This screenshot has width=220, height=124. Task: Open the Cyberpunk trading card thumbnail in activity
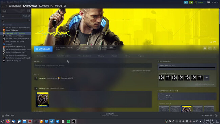coord(43,99)
